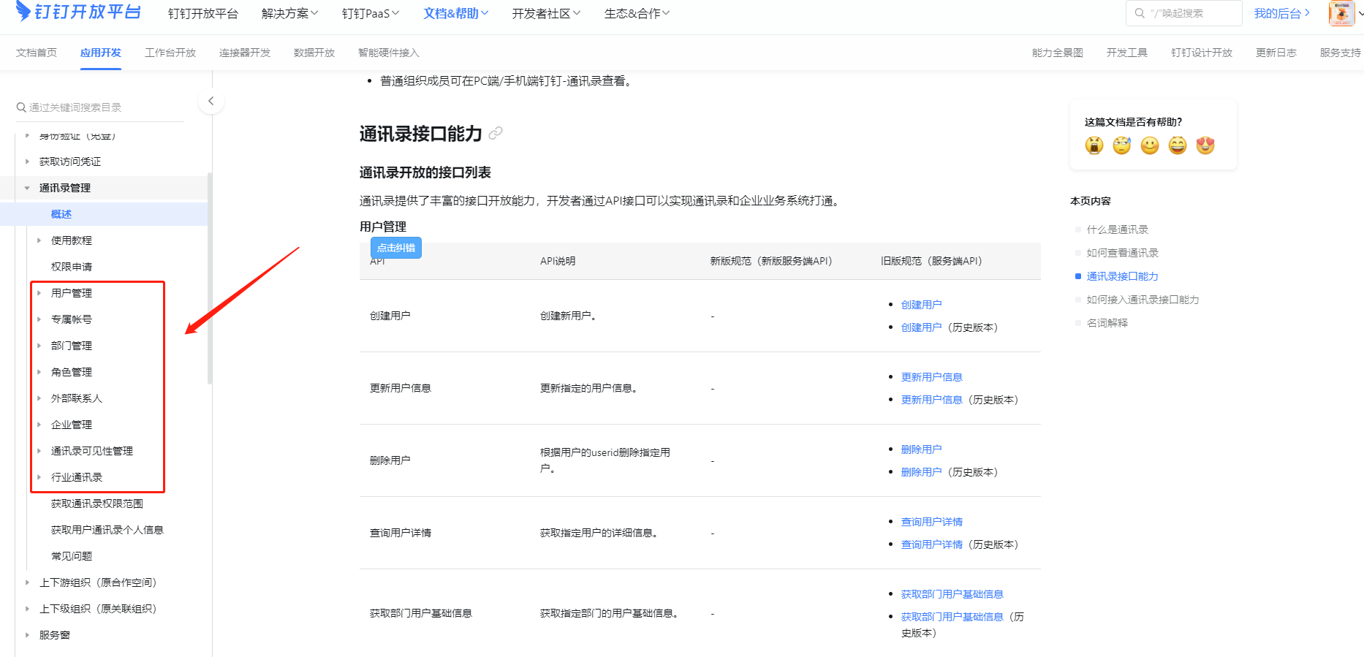
Task: Expand the 专属帐号 tree node
Action: (x=39, y=319)
